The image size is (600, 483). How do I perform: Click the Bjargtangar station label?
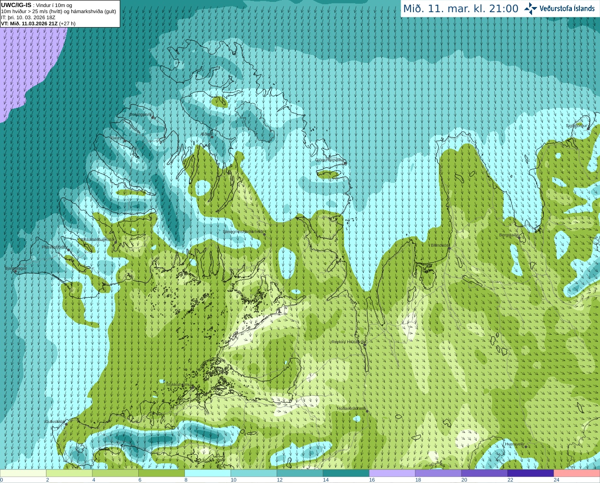15,268
